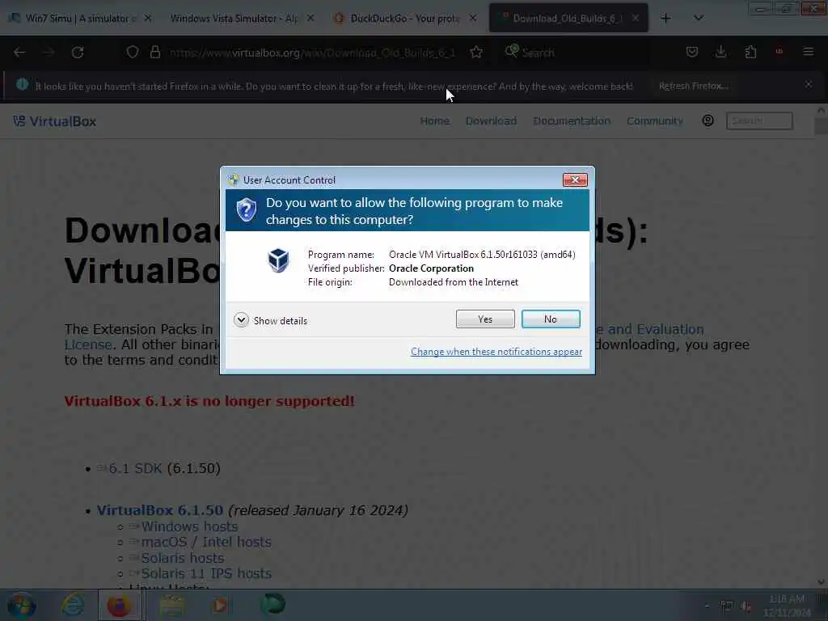
Task: Go back with Firefox back arrow
Action: click(19, 53)
